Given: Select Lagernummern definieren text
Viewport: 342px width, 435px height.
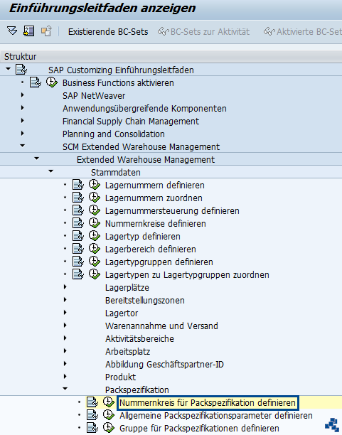Looking at the screenshot, I should [154, 186].
